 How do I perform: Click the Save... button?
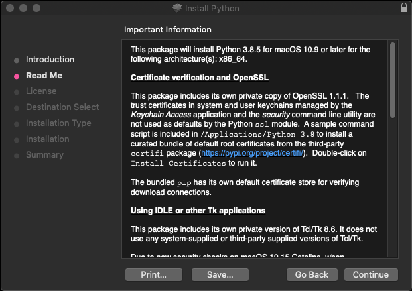point(220,274)
